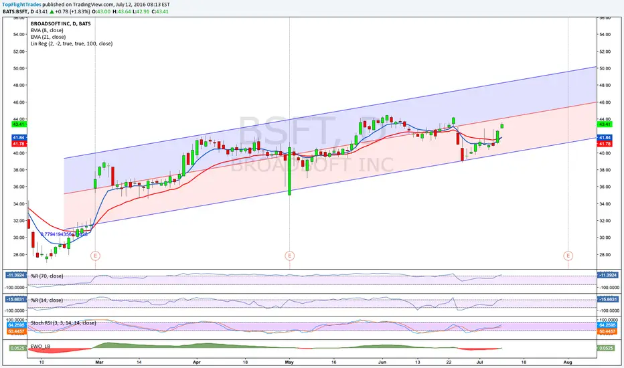Screen dimensions: 624x368
Task: Click the 28.00 label on right price scale
Action: [605, 255]
